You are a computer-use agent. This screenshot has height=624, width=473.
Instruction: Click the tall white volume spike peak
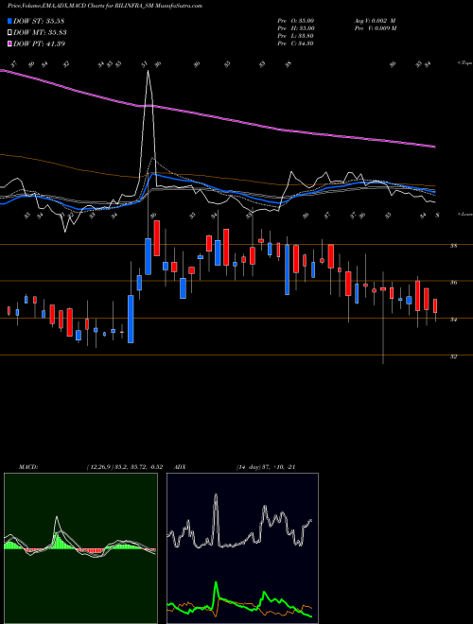click(x=149, y=72)
